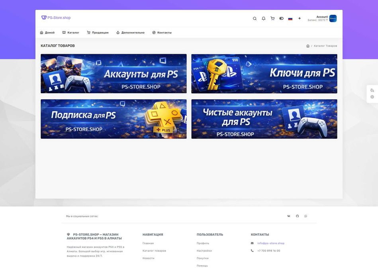Click the Главная footer link
The width and height of the screenshot is (378, 279).
[148, 243]
